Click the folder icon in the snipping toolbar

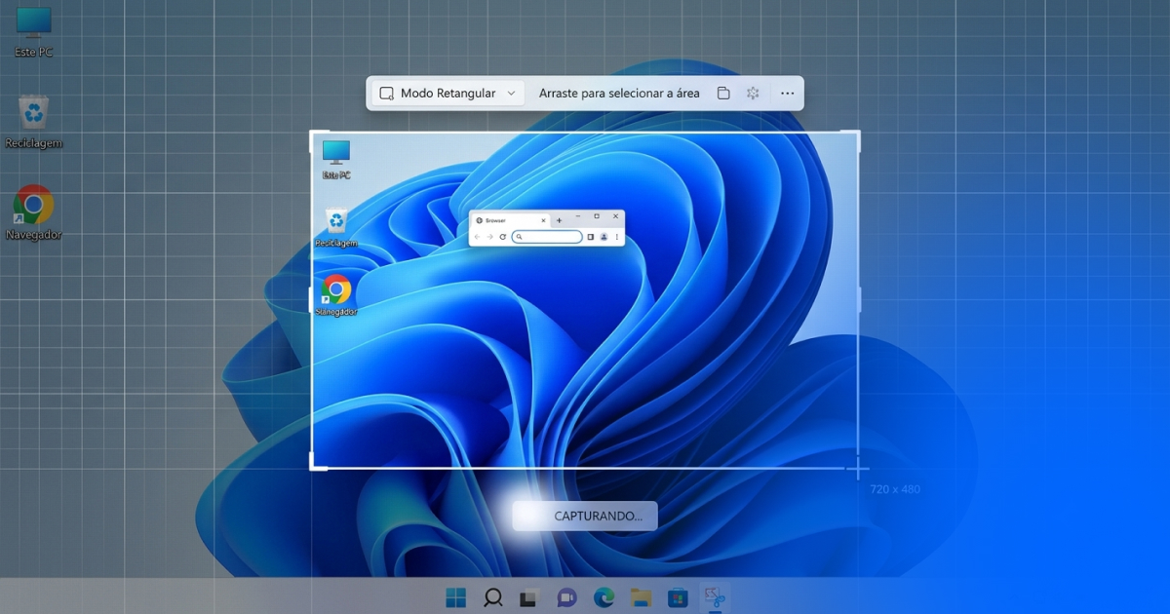coord(723,94)
